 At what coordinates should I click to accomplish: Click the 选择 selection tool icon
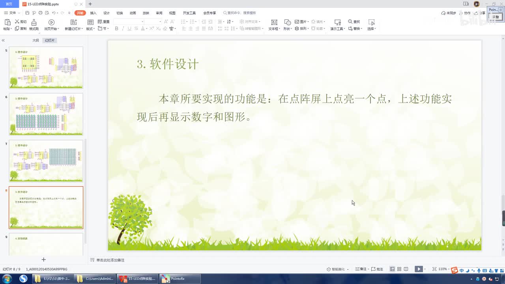371,22
